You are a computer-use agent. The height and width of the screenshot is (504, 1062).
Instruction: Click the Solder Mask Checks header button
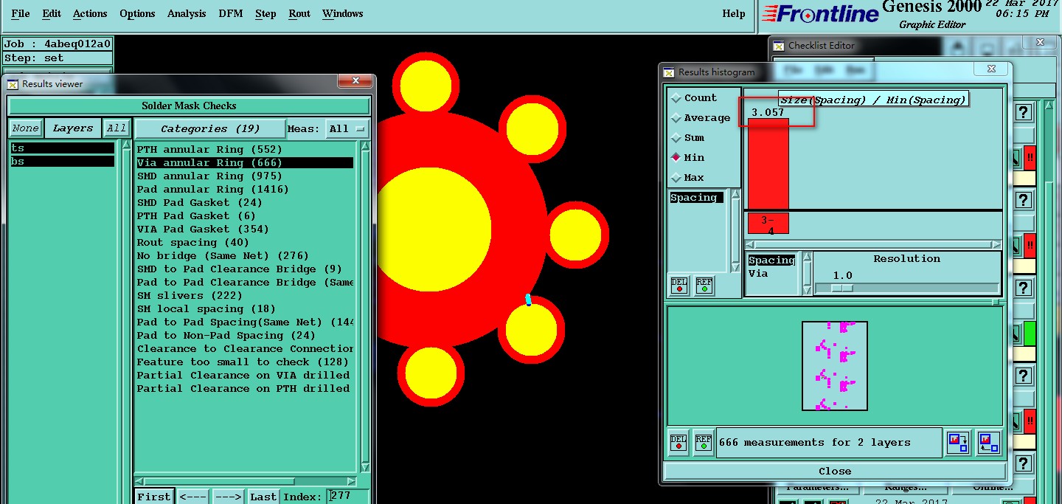pyautogui.click(x=189, y=106)
